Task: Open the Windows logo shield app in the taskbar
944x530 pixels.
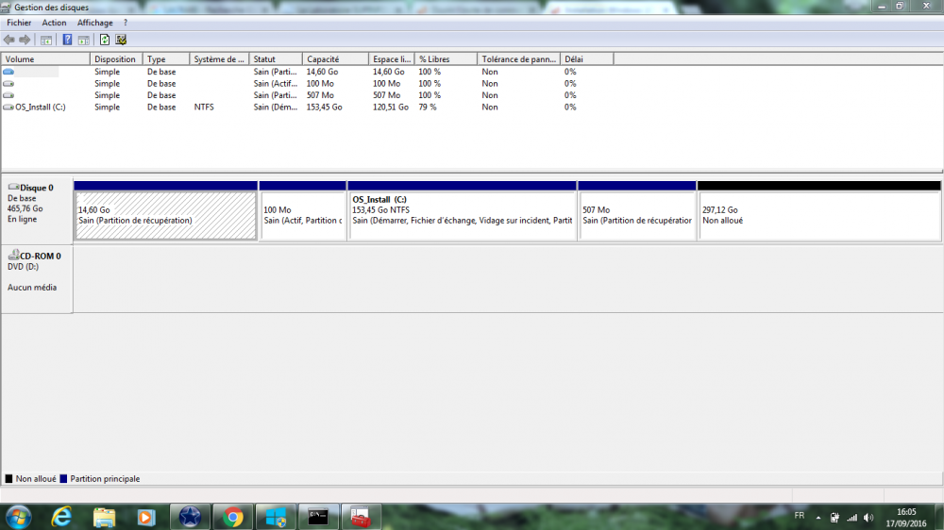Action: [276, 517]
